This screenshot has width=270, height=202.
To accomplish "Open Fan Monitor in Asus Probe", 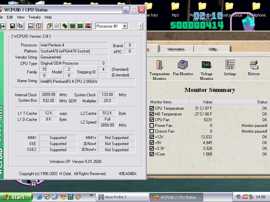I will coord(183,68).
